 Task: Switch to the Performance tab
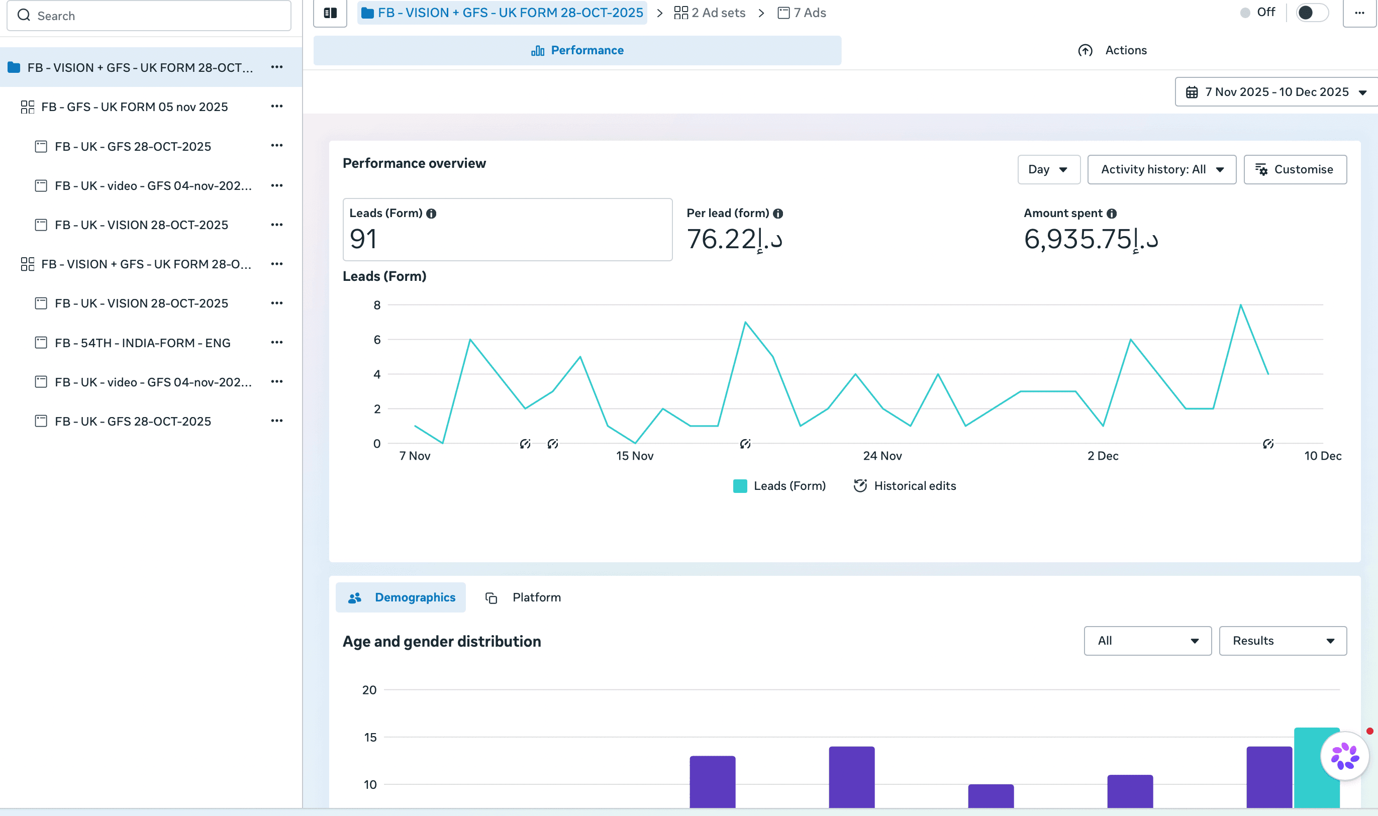(577, 51)
